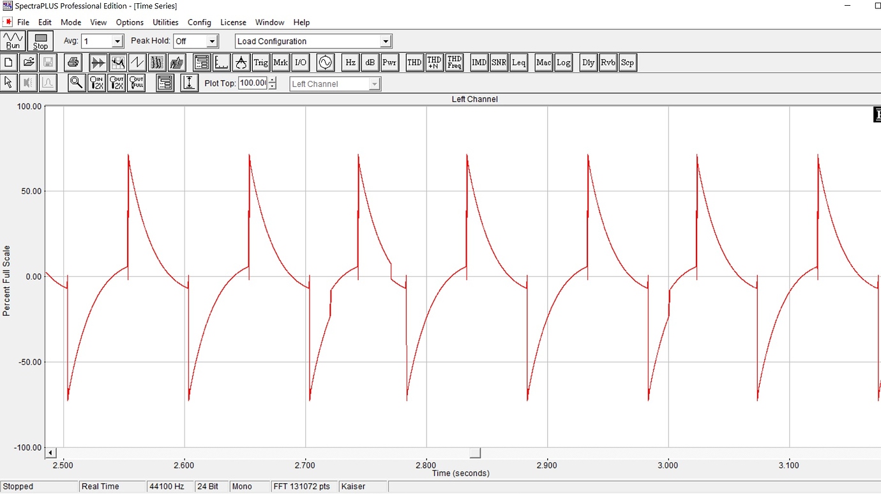Image resolution: width=881 pixels, height=494 pixels.
Task: Expand the Avg dropdown
Action: (117, 41)
